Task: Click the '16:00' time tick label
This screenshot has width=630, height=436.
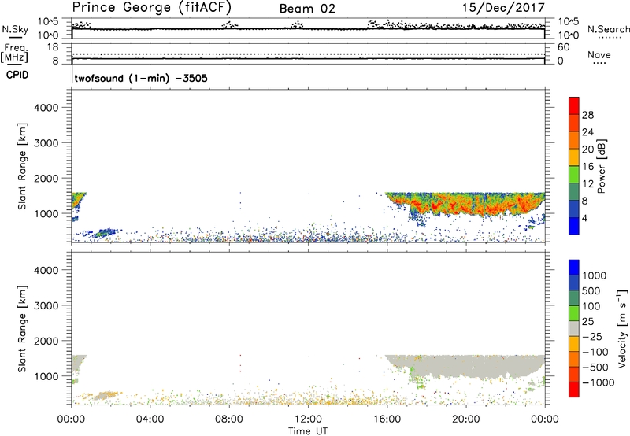Action: click(387, 419)
